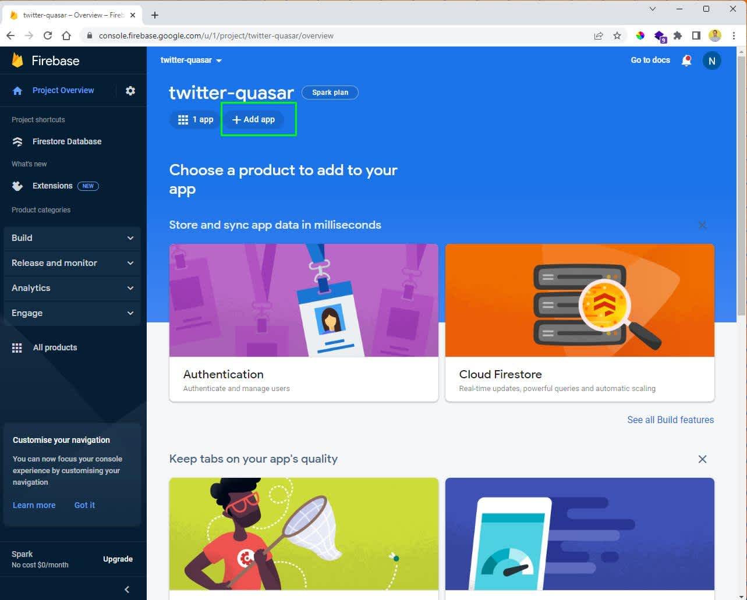
Task: Collapse sidebar with the left chevron
Action: click(127, 590)
